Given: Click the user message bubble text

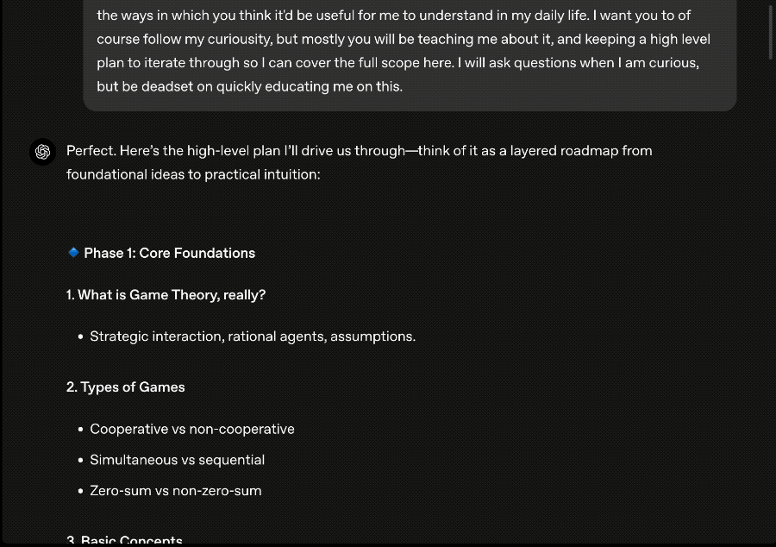Looking at the screenshot, I should coord(404,51).
